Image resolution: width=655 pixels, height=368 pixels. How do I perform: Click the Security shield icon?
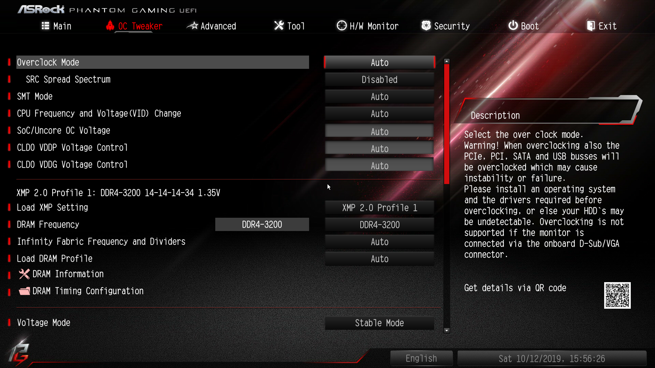(x=426, y=26)
